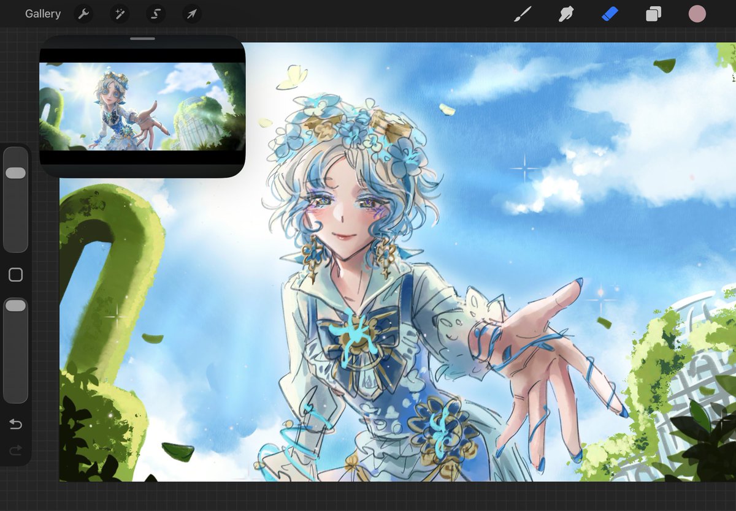Select the Smudge tool
Image resolution: width=736 pixels, height=511 pixels.
point(566,13)
